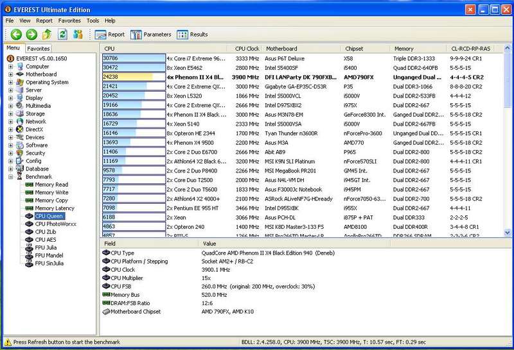514x350 pixels.
Task: Select the Menu tab
Action: point(13,48)
